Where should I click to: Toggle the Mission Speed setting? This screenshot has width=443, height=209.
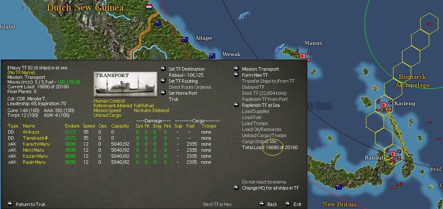click(107, 110)
